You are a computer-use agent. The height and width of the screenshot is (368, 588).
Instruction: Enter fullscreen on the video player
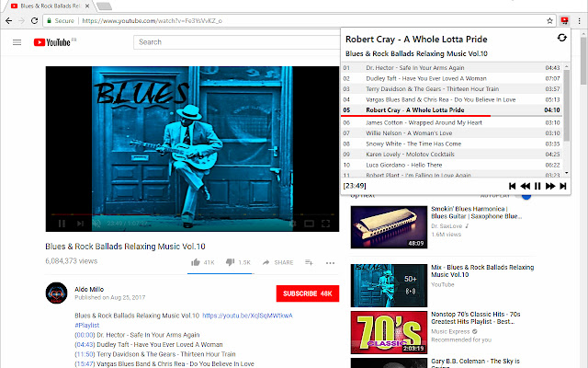tap(325, 224)
